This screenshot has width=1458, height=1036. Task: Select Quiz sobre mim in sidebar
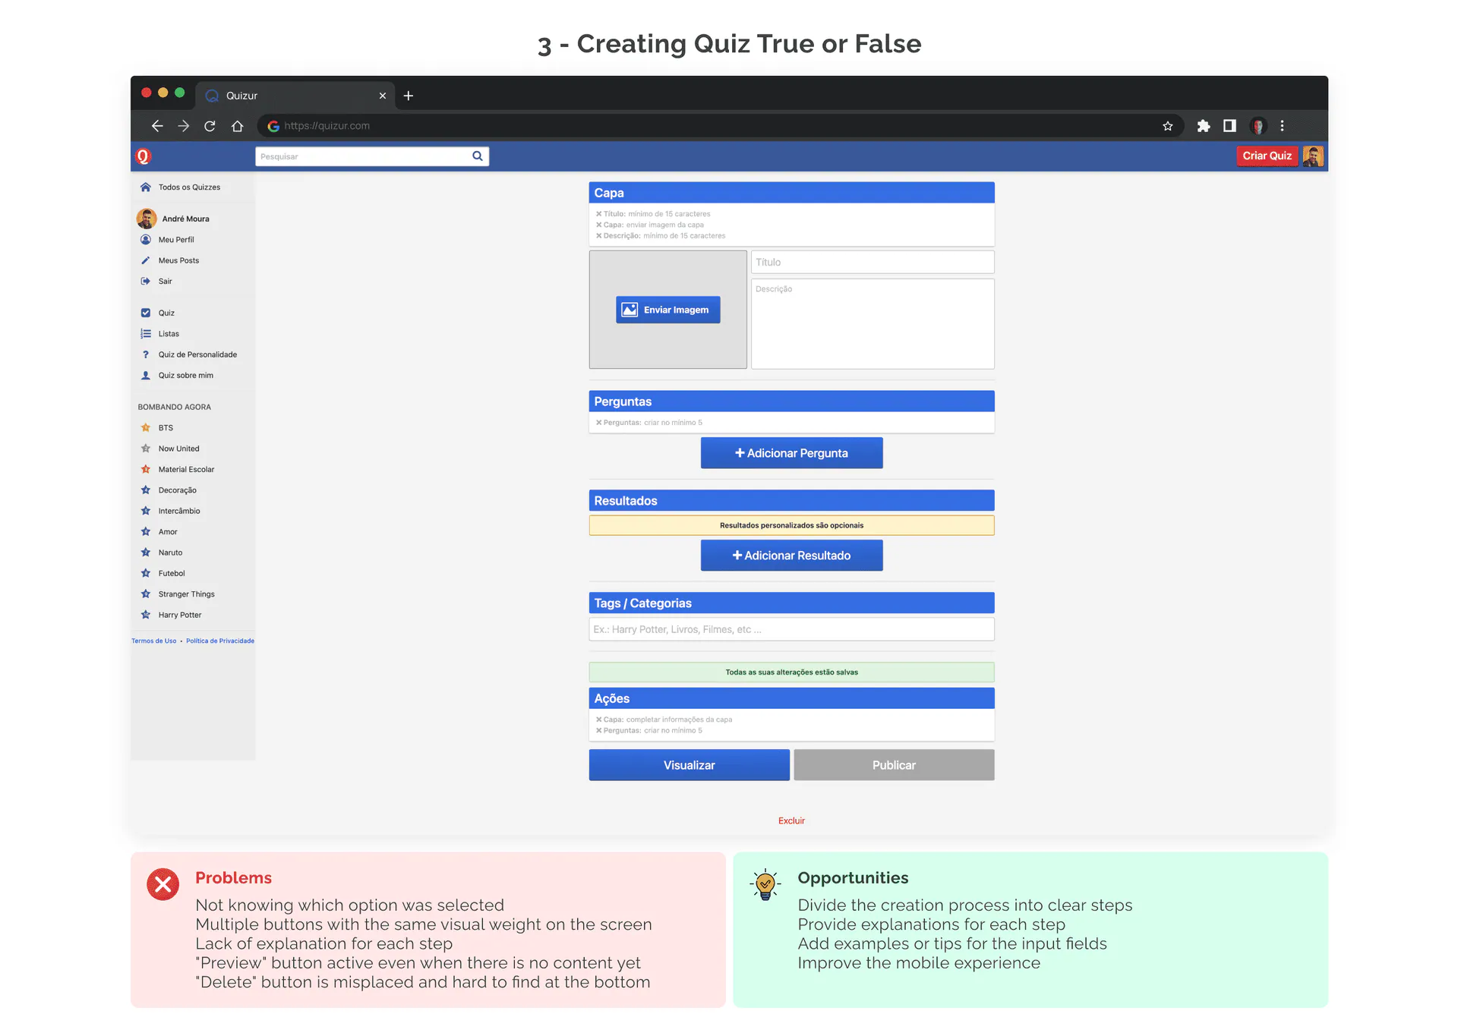point(185,376)
